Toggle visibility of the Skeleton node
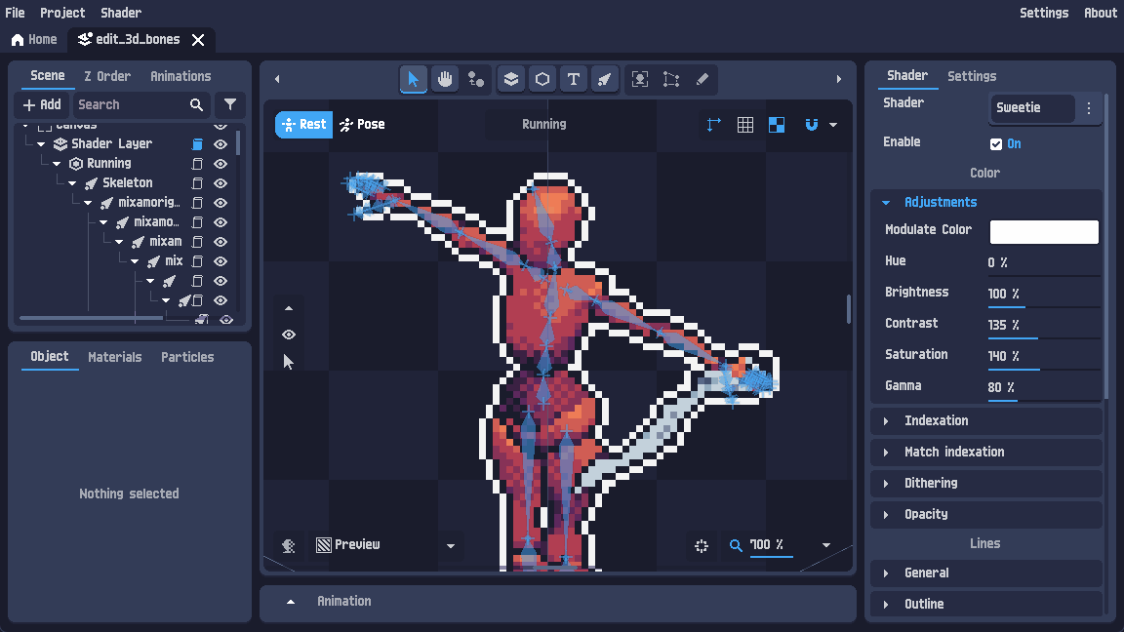This screenshot has height=632, width=1124. (x=220, y=182)
